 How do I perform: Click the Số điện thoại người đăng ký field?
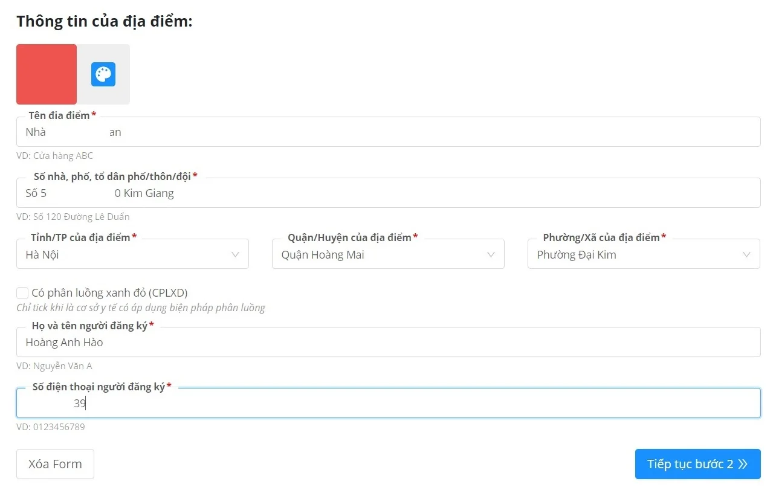click(x=388, y=404)
